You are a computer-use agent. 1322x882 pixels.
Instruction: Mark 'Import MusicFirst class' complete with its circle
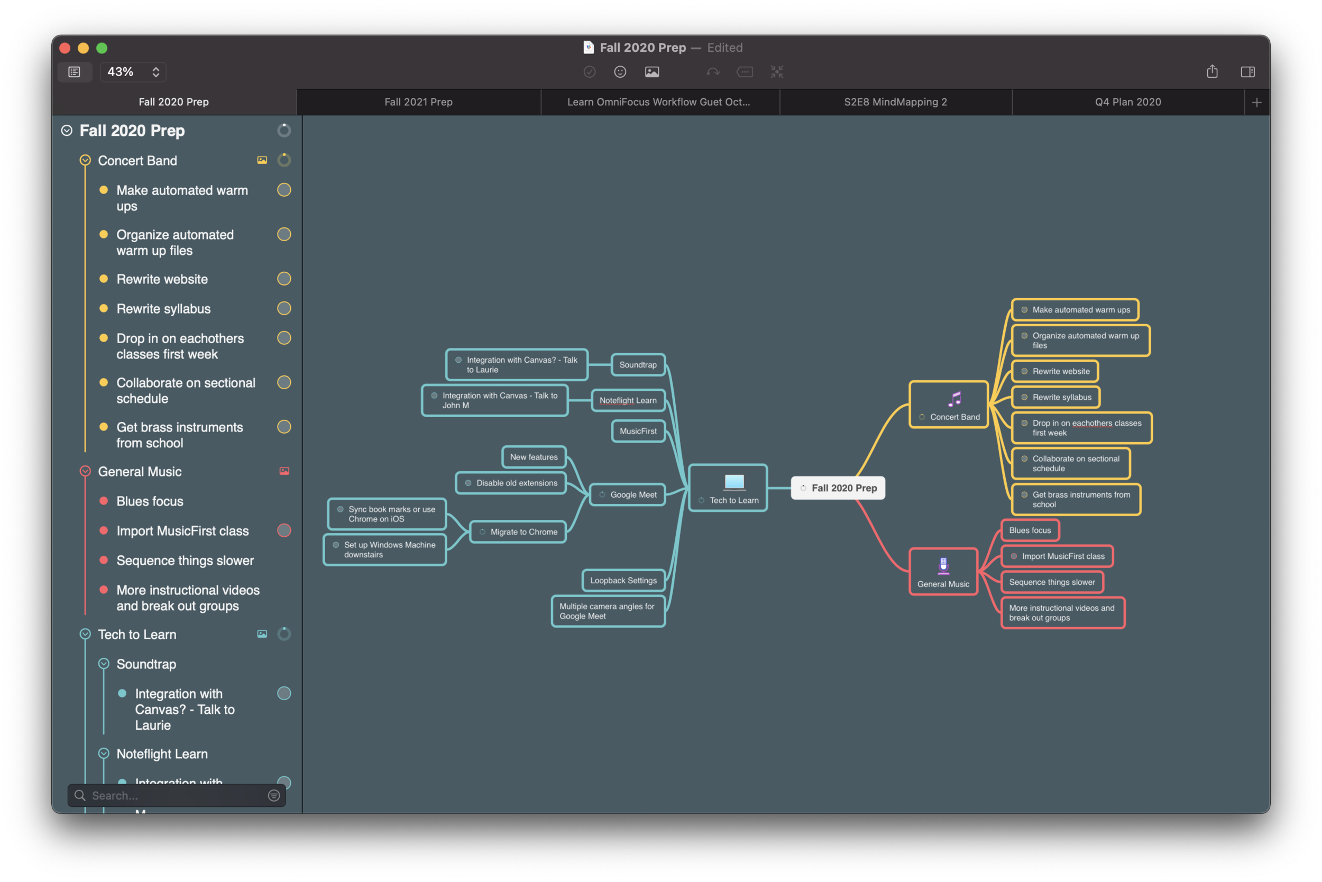284,530
